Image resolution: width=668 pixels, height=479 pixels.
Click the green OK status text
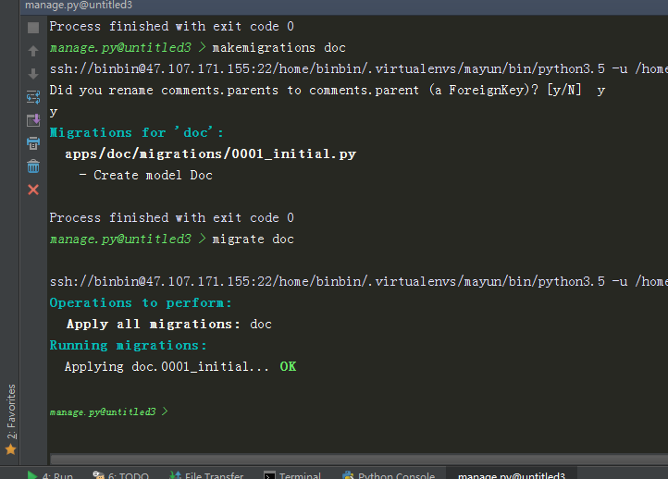[x=288, y=366]
